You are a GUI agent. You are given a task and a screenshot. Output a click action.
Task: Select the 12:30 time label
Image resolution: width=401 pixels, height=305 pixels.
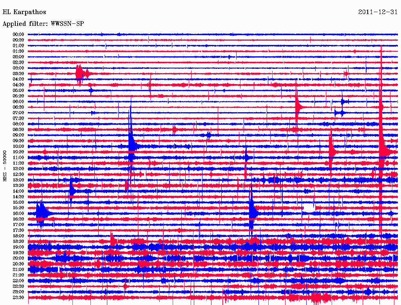pos(18,174)
